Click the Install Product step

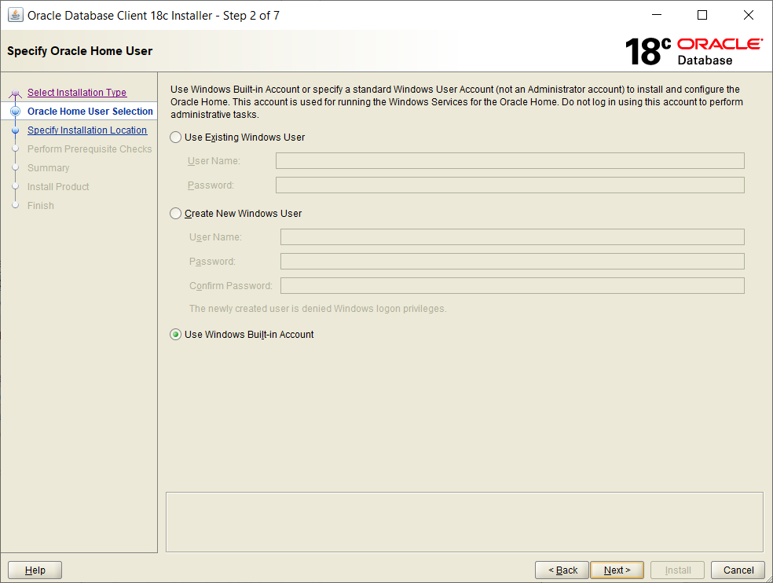(x=58, y=187)
